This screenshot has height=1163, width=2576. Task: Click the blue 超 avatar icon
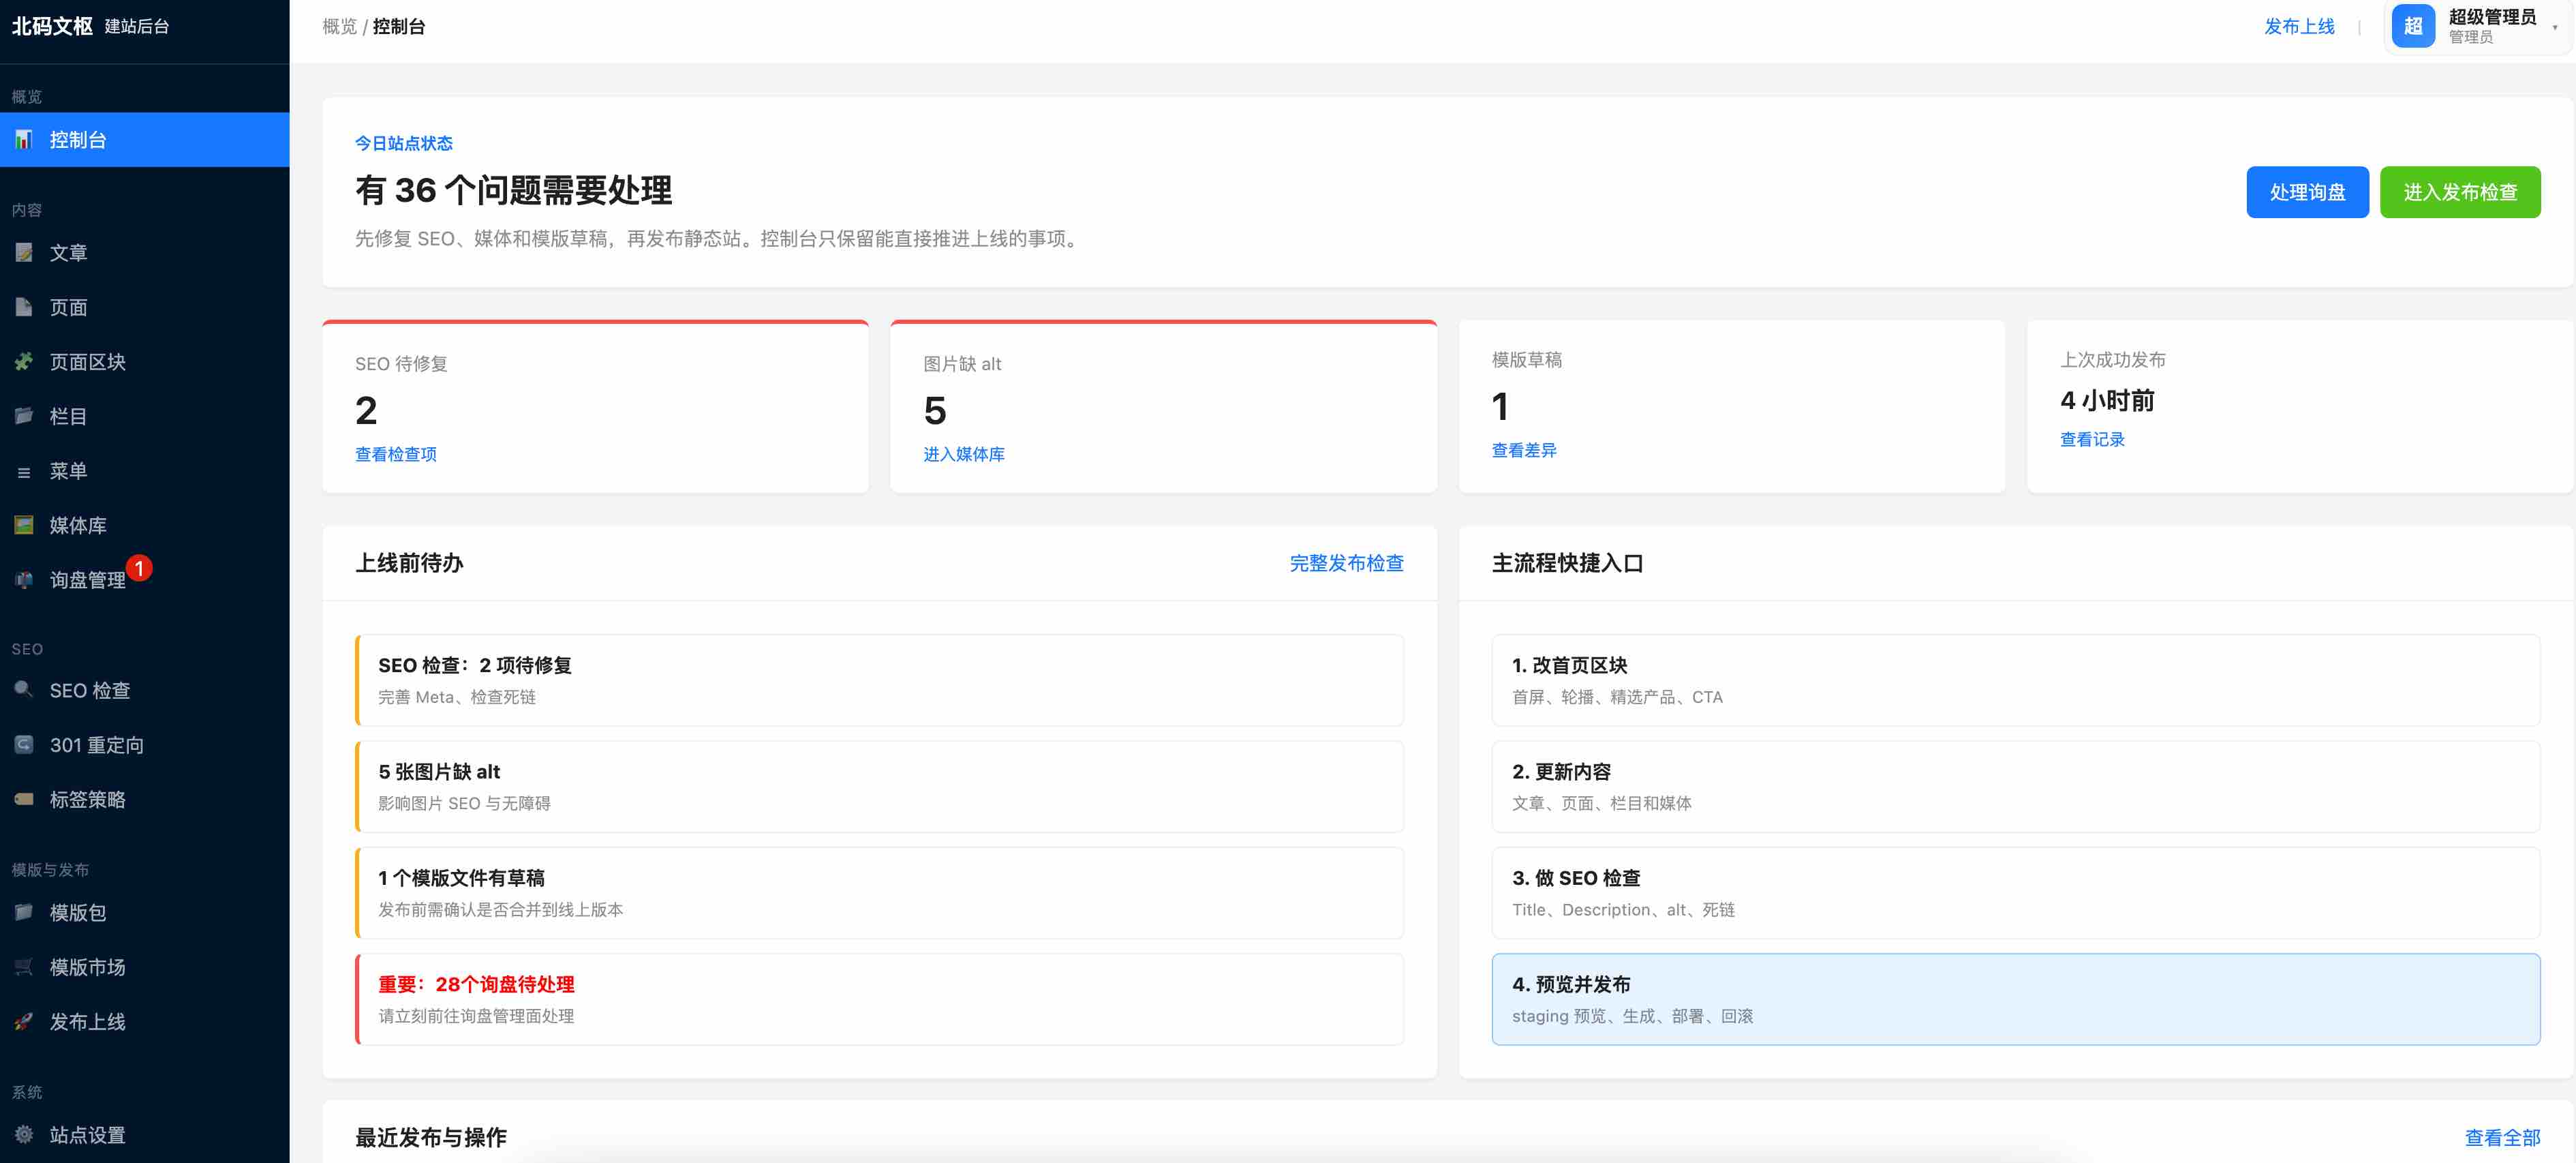[x=2413, y=26]
